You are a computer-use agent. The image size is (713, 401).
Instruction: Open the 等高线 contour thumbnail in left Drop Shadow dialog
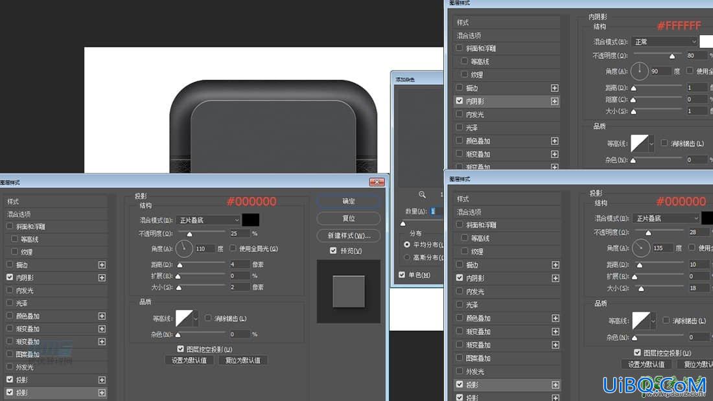tap(184, 318)
